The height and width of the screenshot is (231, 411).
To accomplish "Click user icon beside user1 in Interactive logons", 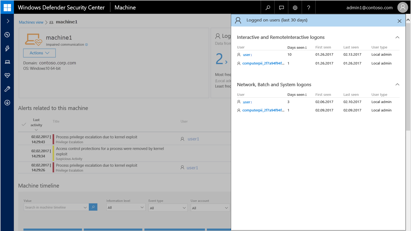I will pos(239,55).
